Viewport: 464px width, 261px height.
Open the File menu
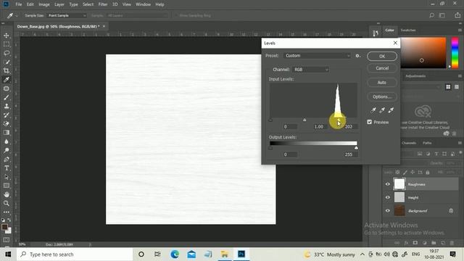coord(19,4)
